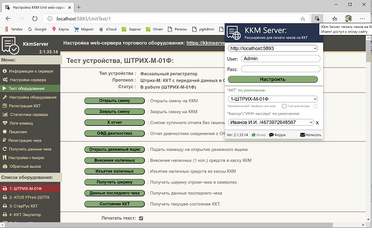The height and width of the screenshot is (233, 372).
Task: Expand default cashier dropdown Иванов И.И.
Action: tap(271, 122)
